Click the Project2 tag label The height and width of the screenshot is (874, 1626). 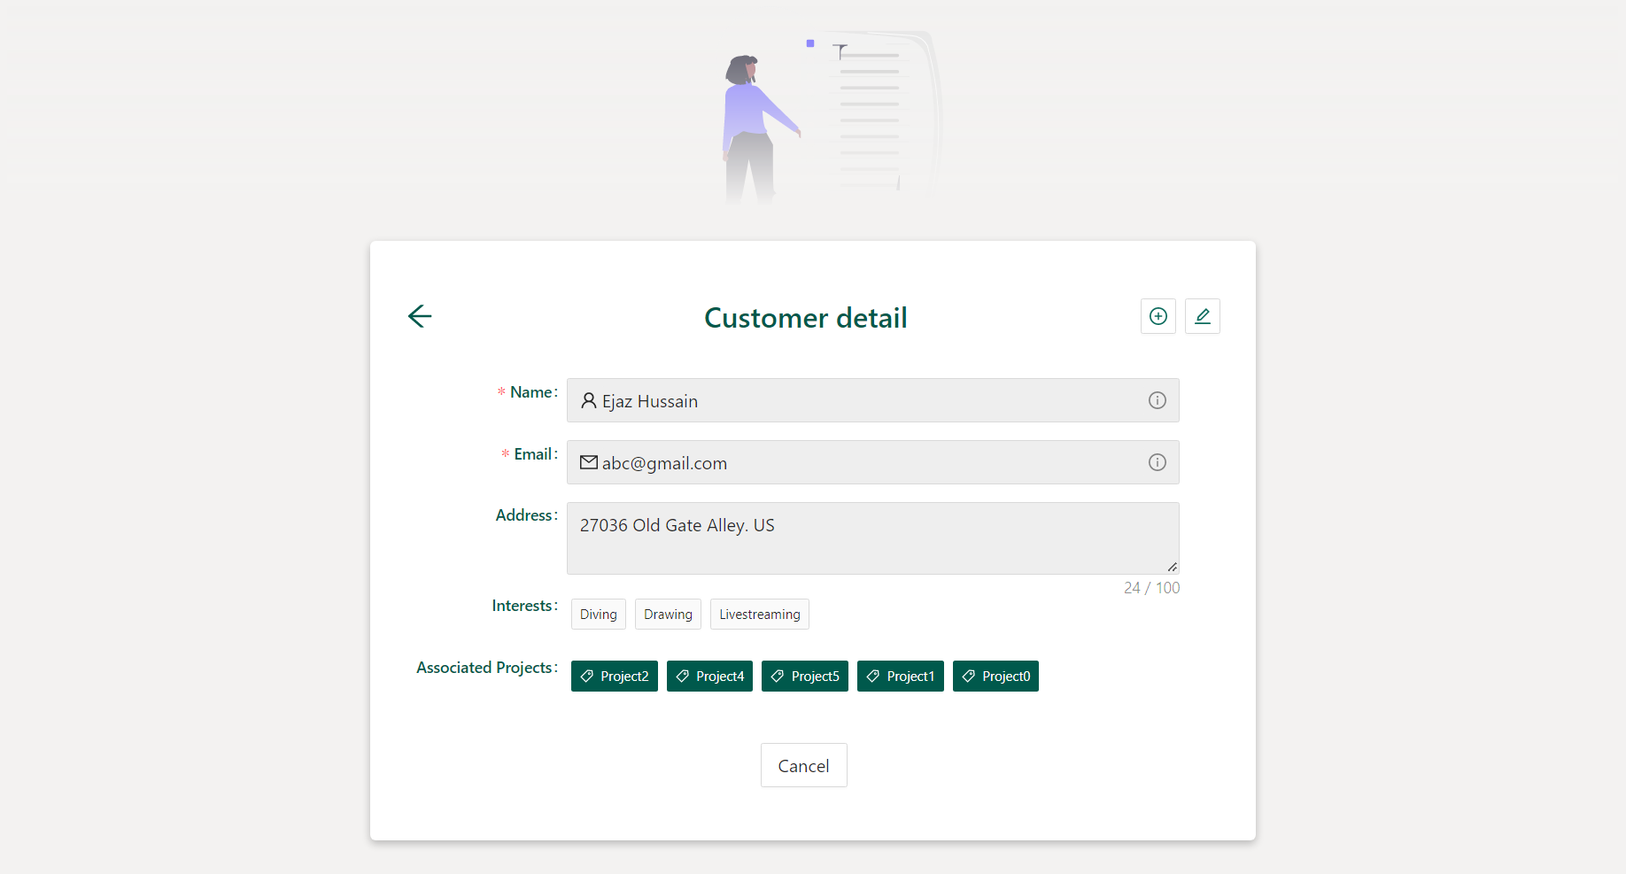624,677
